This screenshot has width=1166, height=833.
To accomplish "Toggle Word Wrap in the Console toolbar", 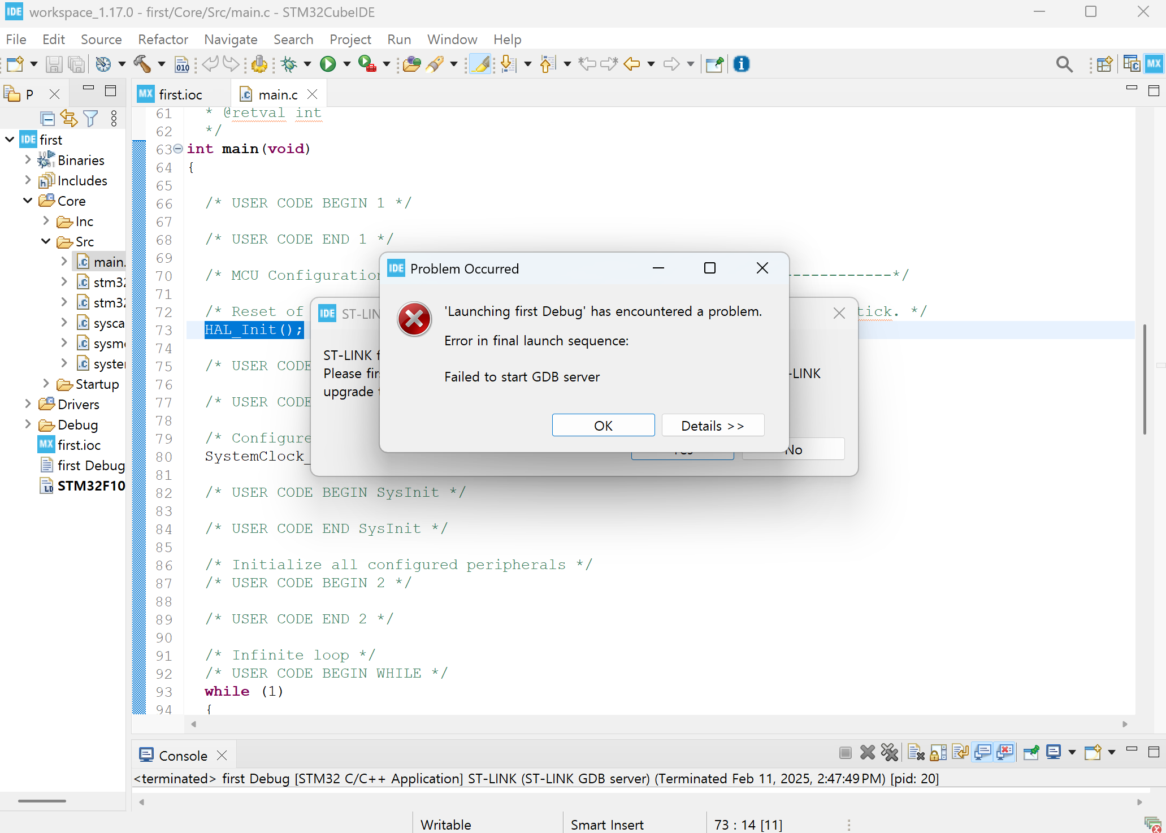I will coord(960,752).
